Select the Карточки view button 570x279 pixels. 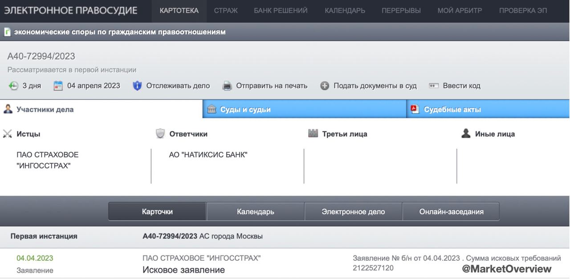(x=157, y=212)
